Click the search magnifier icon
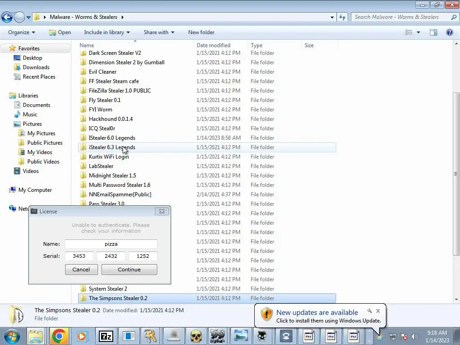 [454, 17]
